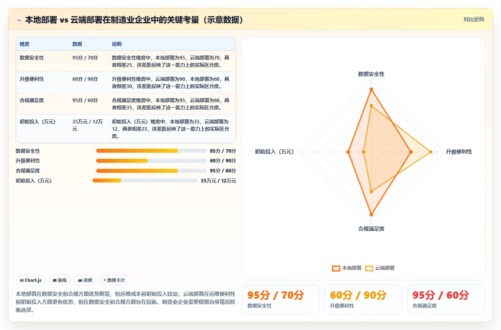The image size is (501, 330).
Task: Click the 升级便利性 radar axis label
Action: tap(459, 152)
